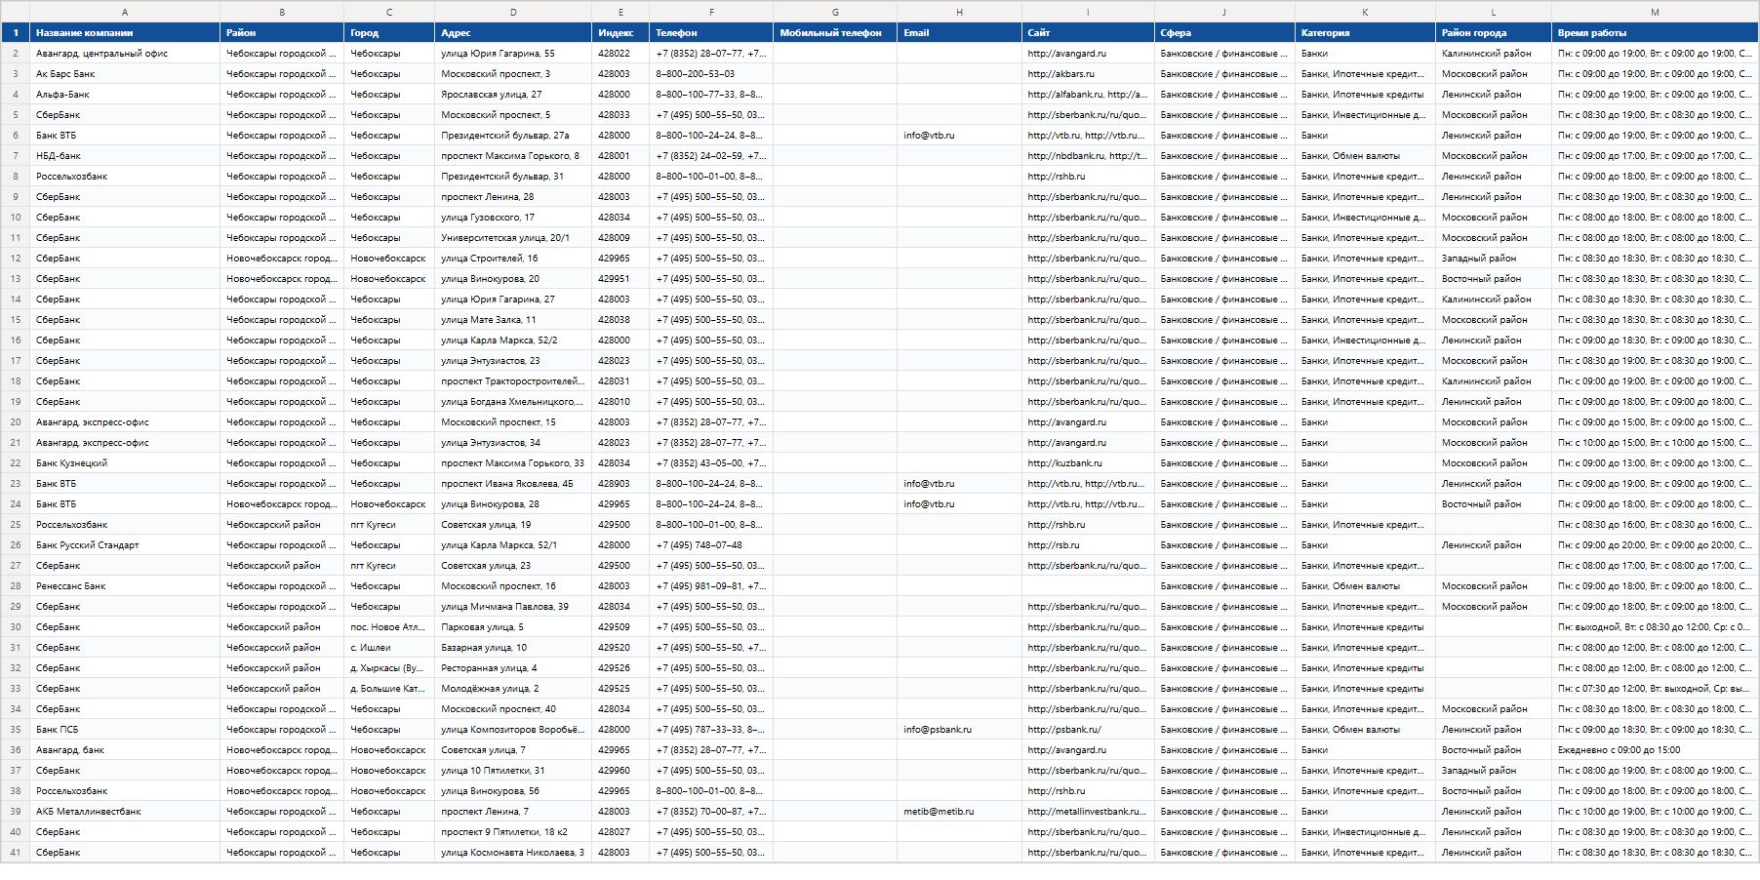This screenshot has height=880, width=1760.
Task: Select column G by its letter header
Action: pos(835,12)
